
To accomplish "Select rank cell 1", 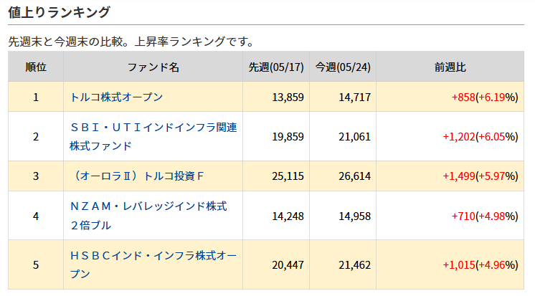I will tap(36, 97).
